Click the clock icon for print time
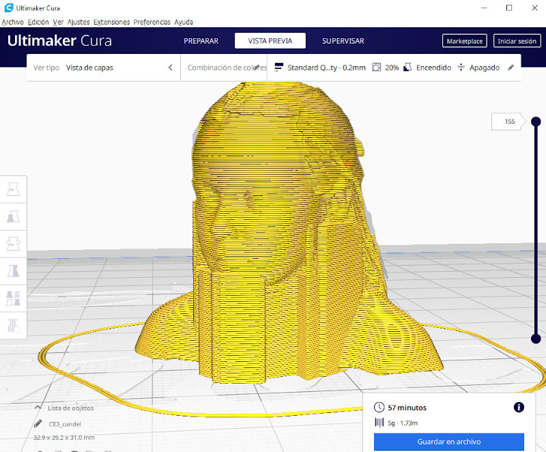The width and height of the screenshot is (546, 452). tap(379, 407)
